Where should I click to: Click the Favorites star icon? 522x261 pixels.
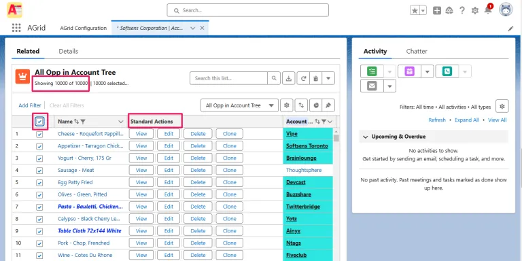(x=415, y=10)
